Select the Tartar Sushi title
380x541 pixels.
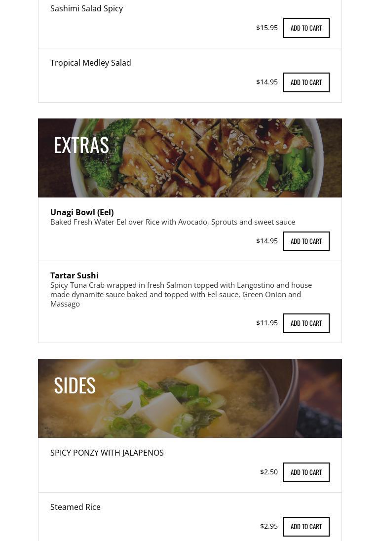(75, 275)
